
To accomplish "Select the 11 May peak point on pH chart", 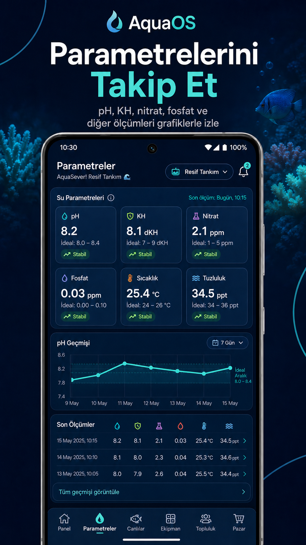I will pyautogui.click(x=125, y=363).
